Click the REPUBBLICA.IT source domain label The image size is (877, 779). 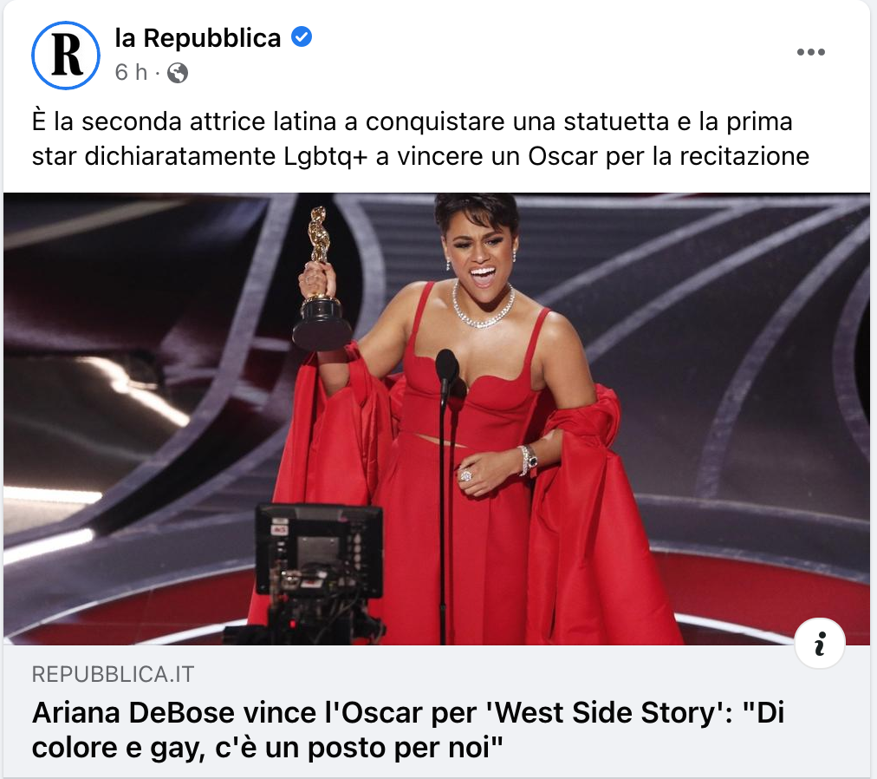tap(113, 674)
